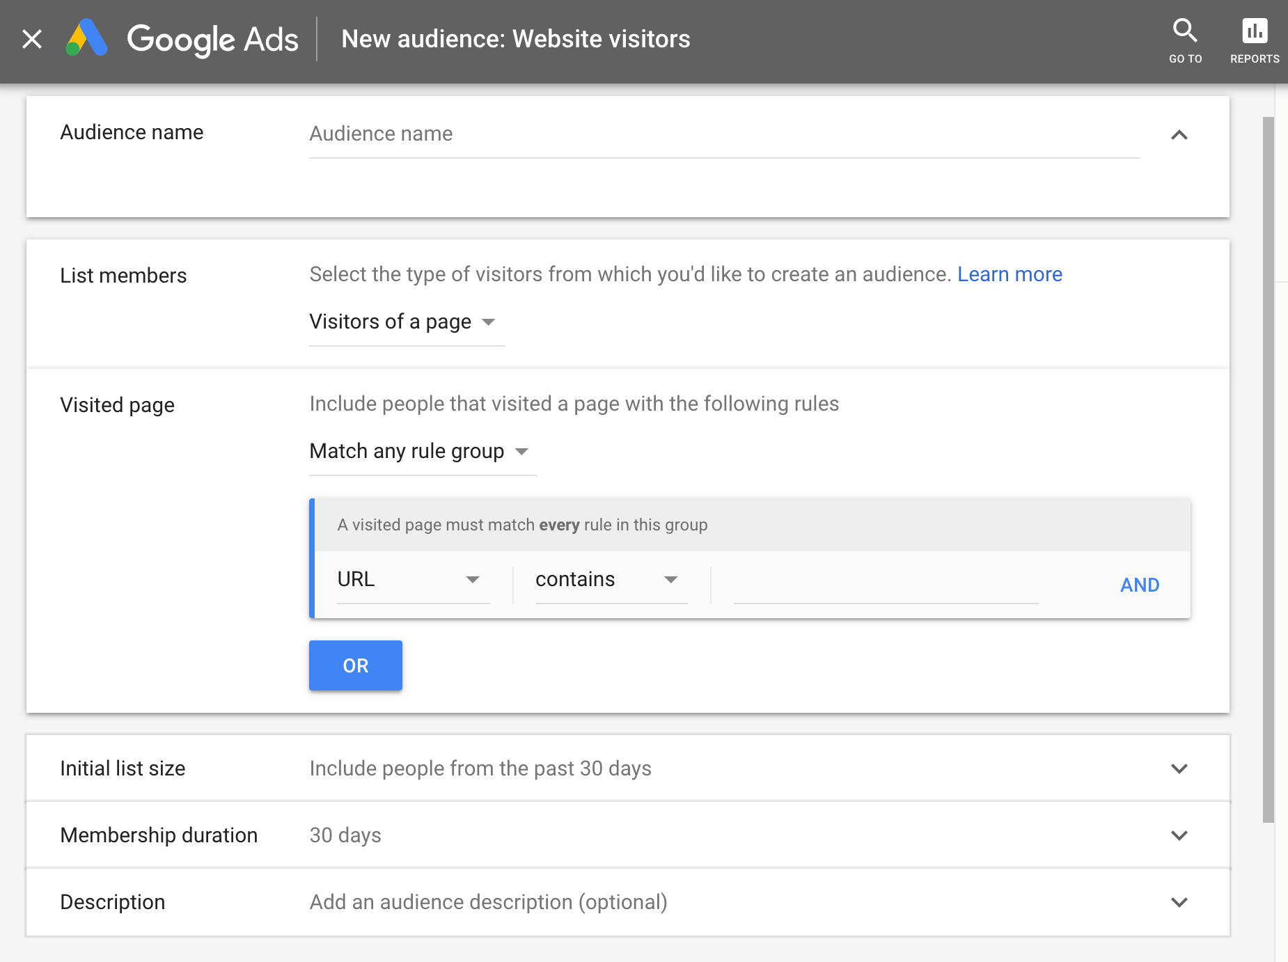
Task: Collapse the Audience name section
Action: (1179, 135)
